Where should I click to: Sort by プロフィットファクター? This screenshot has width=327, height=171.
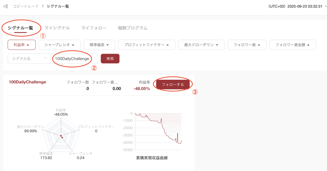pos(147,45)
